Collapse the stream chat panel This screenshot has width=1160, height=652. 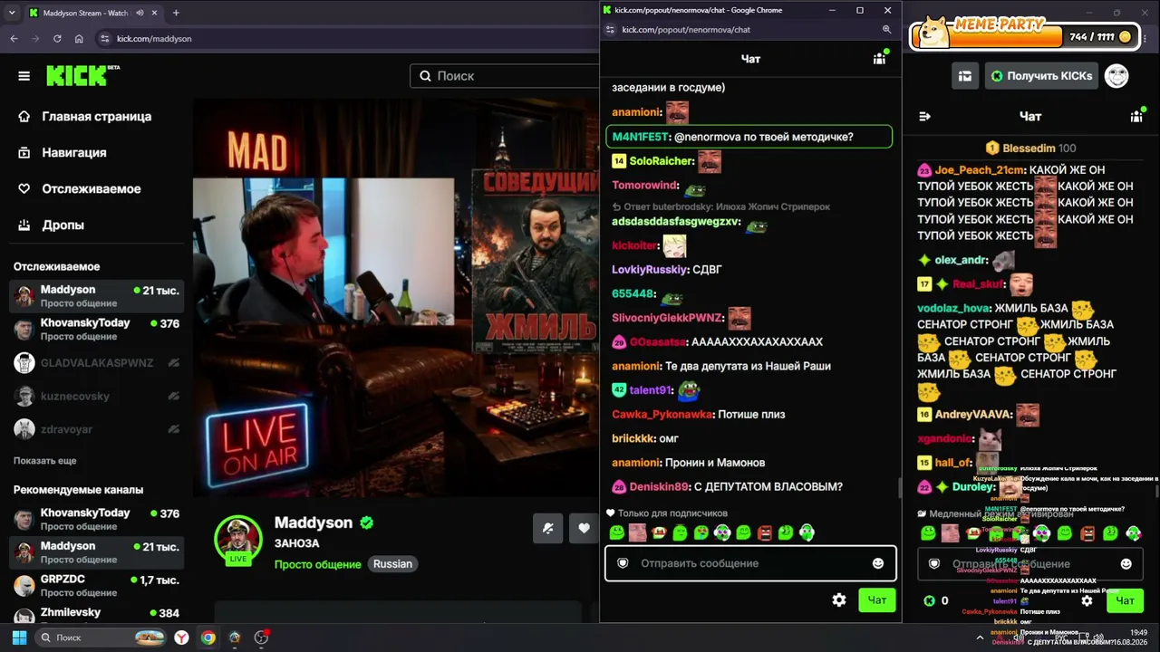[x=925, y=116]
